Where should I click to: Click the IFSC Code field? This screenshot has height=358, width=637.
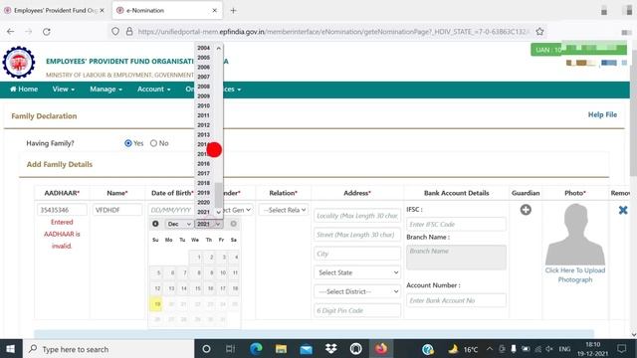point(456,224)
